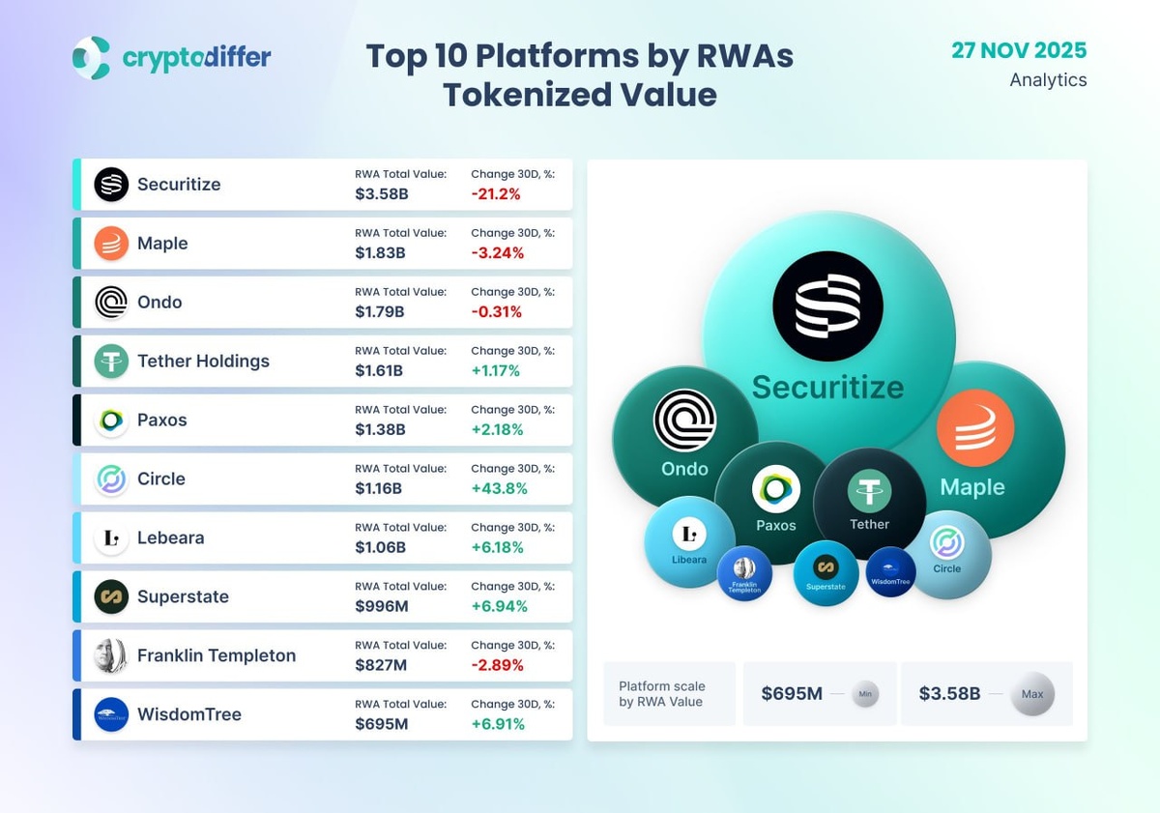1160x813 pixels.
Task: Click the Securitize logo in the list
Action: click(111, 185)
